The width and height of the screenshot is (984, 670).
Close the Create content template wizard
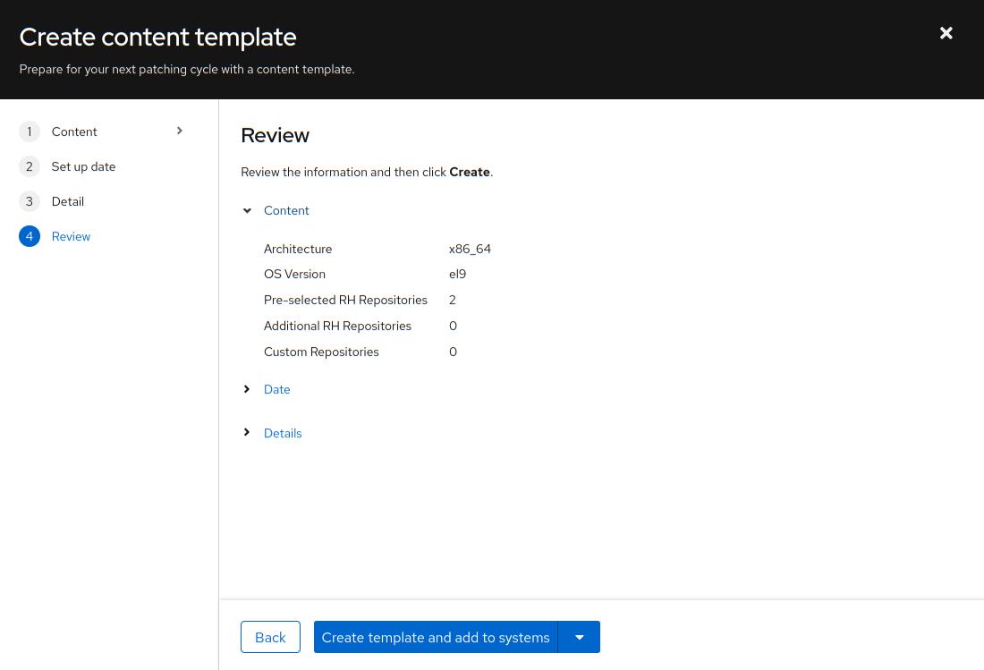(x=946, y=33)
